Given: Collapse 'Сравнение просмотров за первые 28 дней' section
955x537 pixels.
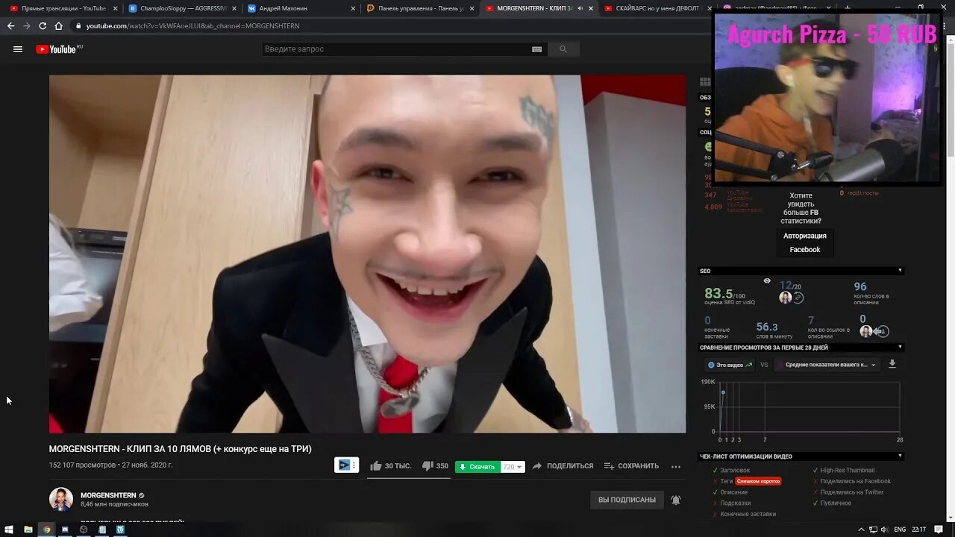Looking at the screenshot, I should [900, 348].
